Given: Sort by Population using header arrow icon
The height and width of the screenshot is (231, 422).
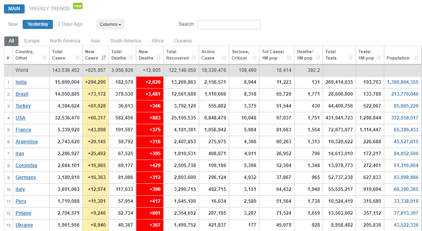Looking at the screenshot, I should [x=416, y=58].
